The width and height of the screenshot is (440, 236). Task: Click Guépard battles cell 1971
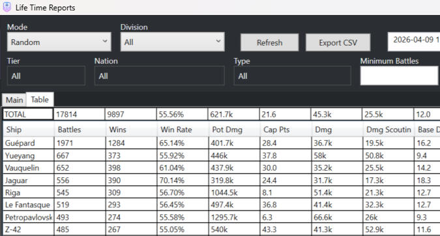80,143
